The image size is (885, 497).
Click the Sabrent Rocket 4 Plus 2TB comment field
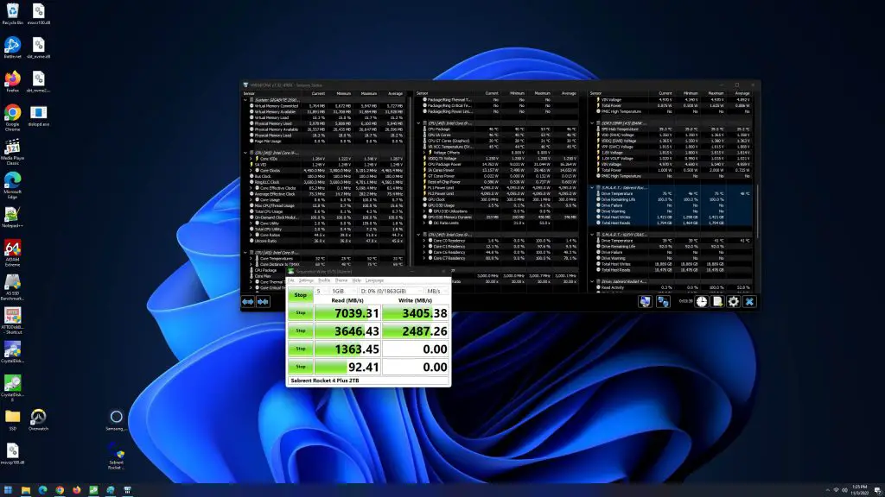pyautogui.click(x=368, y=381)
